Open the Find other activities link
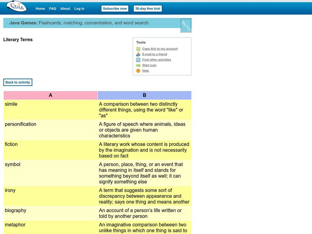Image resolution: width=312 pixels, height=234 pixels. (x=156, y=60)
